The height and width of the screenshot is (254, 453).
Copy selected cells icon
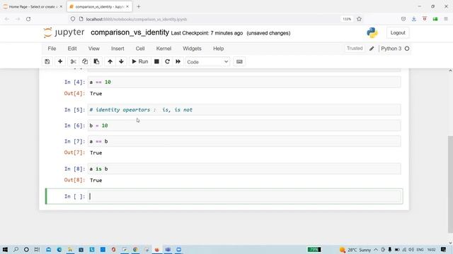pyautogui.click(x=85, y=61)
